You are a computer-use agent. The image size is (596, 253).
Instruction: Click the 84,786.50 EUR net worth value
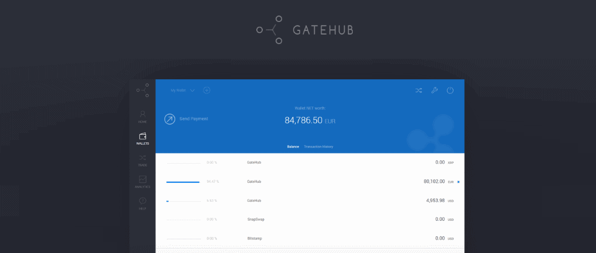tap(310, 121)
